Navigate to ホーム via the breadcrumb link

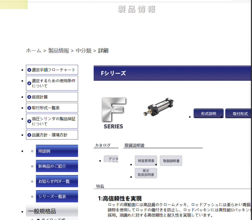(33, 51)
